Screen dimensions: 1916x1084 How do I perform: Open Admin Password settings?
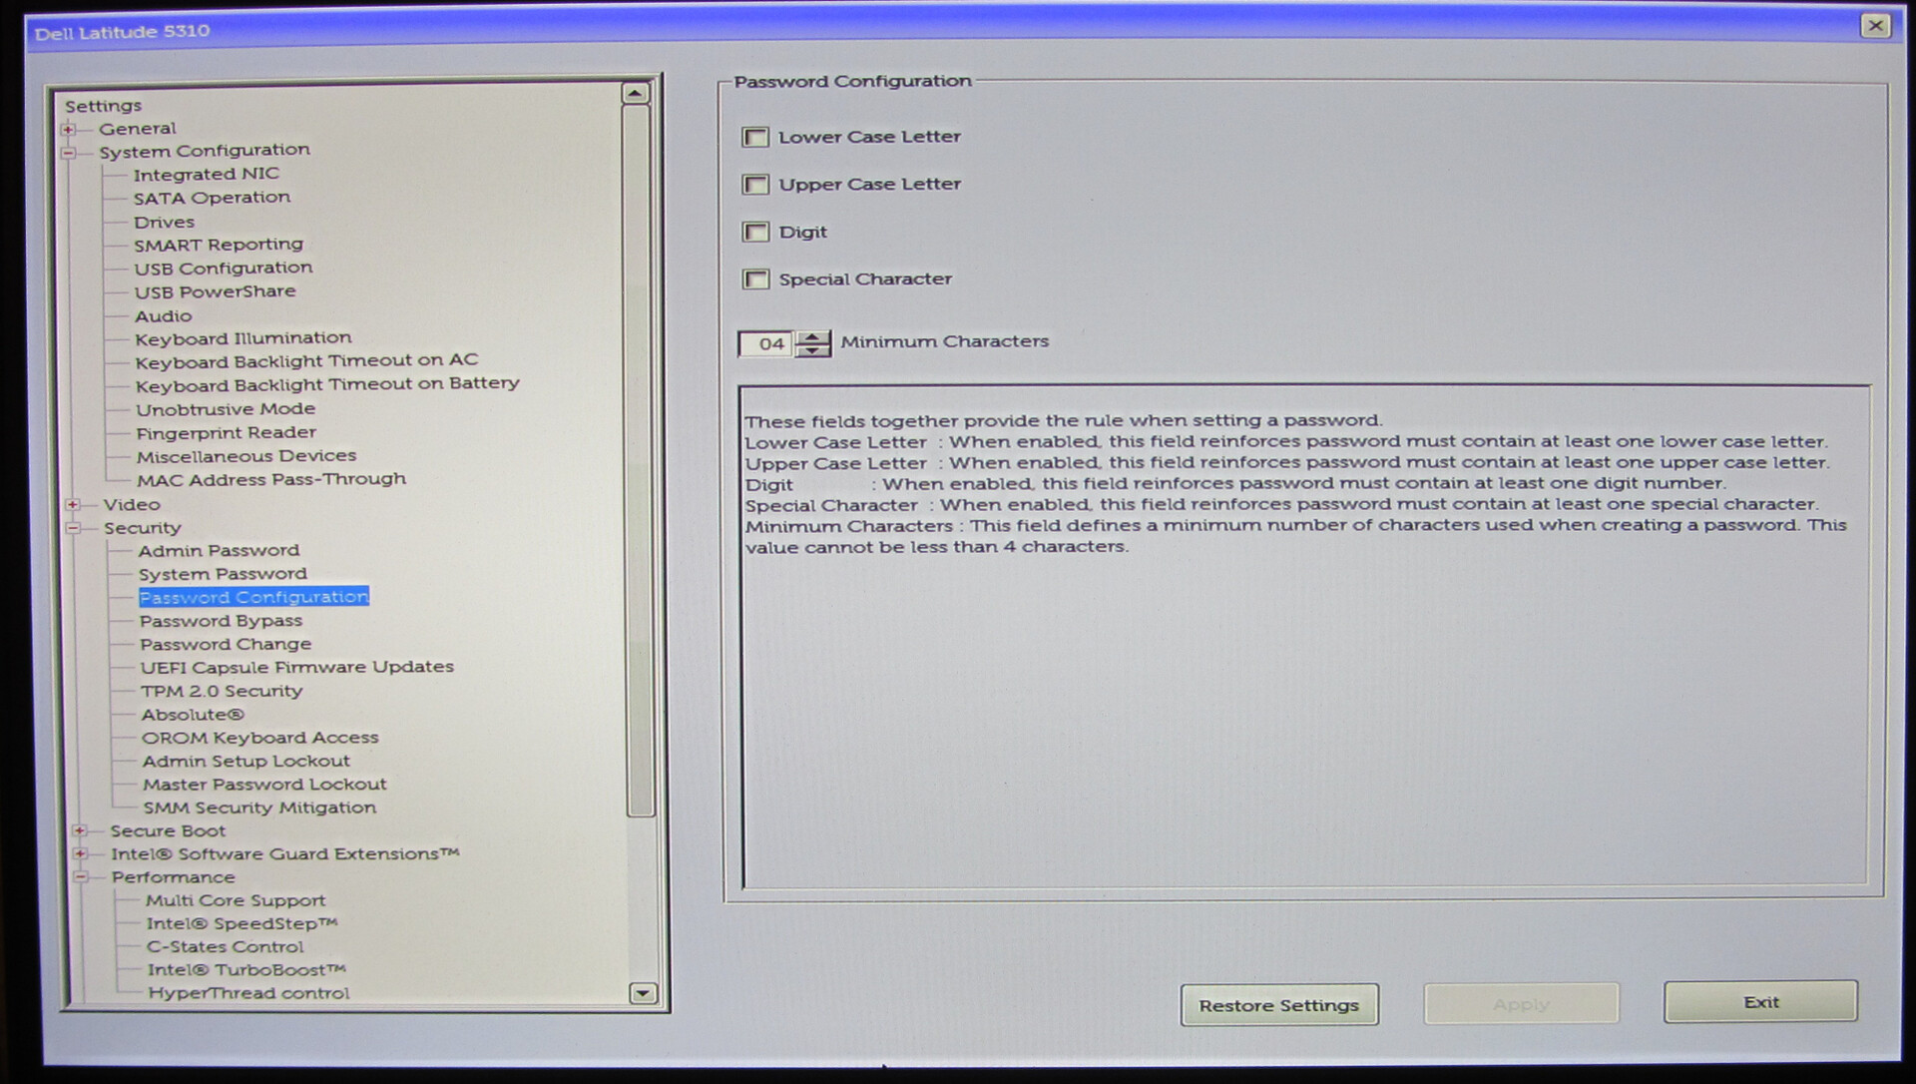point(219,550)
